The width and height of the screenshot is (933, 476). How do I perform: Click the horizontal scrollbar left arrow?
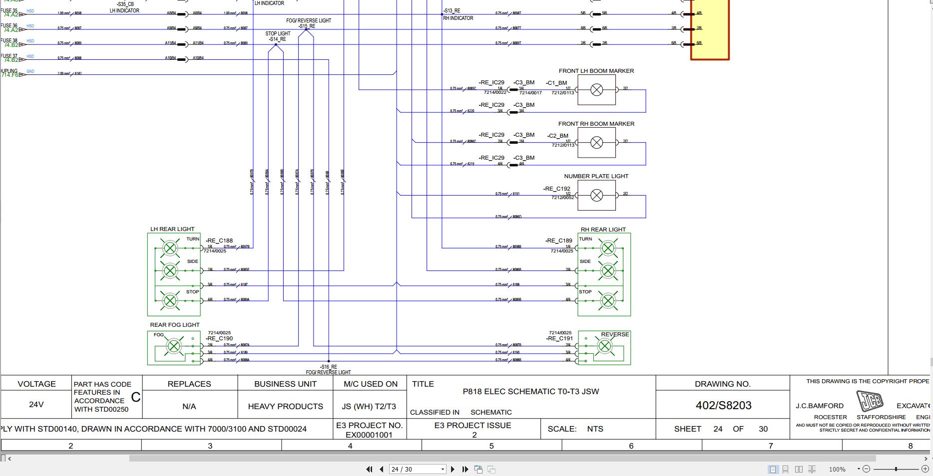pos(9,458)
